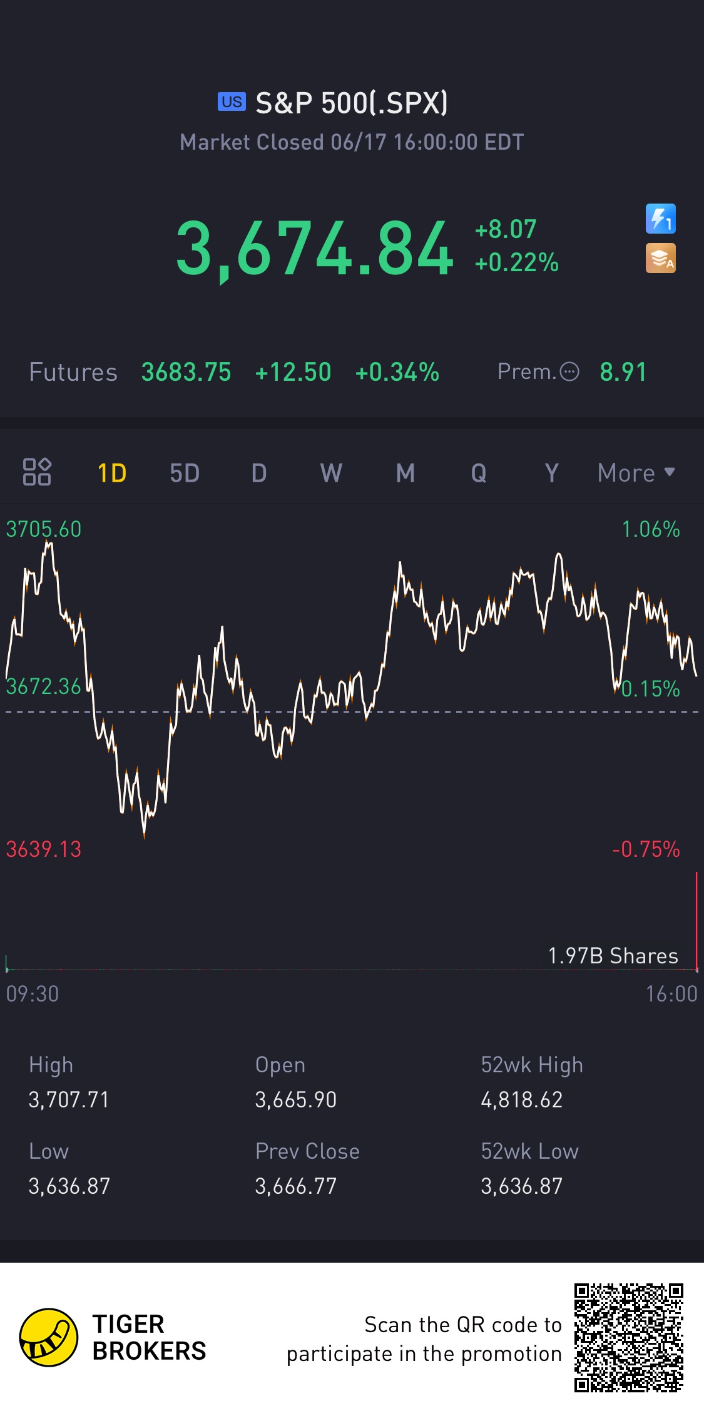Screen dimensions: 704x1413
Task: Tap the Tiger Brokers logo
Action: (x=49, y=1337)
